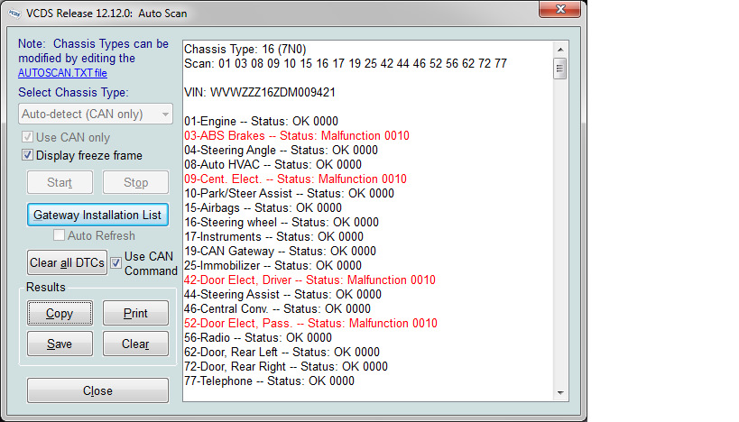Click the scrollbar up arrow
This screenshot has height=422, width=739.
pyautogui.click(x=560, y=50)
